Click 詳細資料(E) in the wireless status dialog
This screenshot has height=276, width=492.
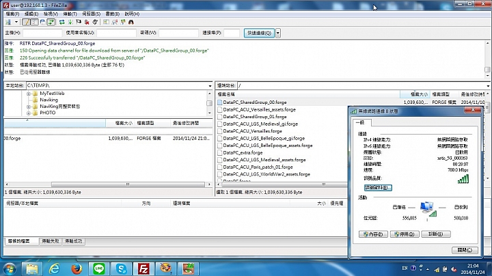coord(378,188)
